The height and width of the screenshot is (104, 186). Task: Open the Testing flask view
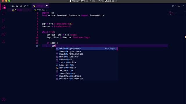click(x=3, y=41)
